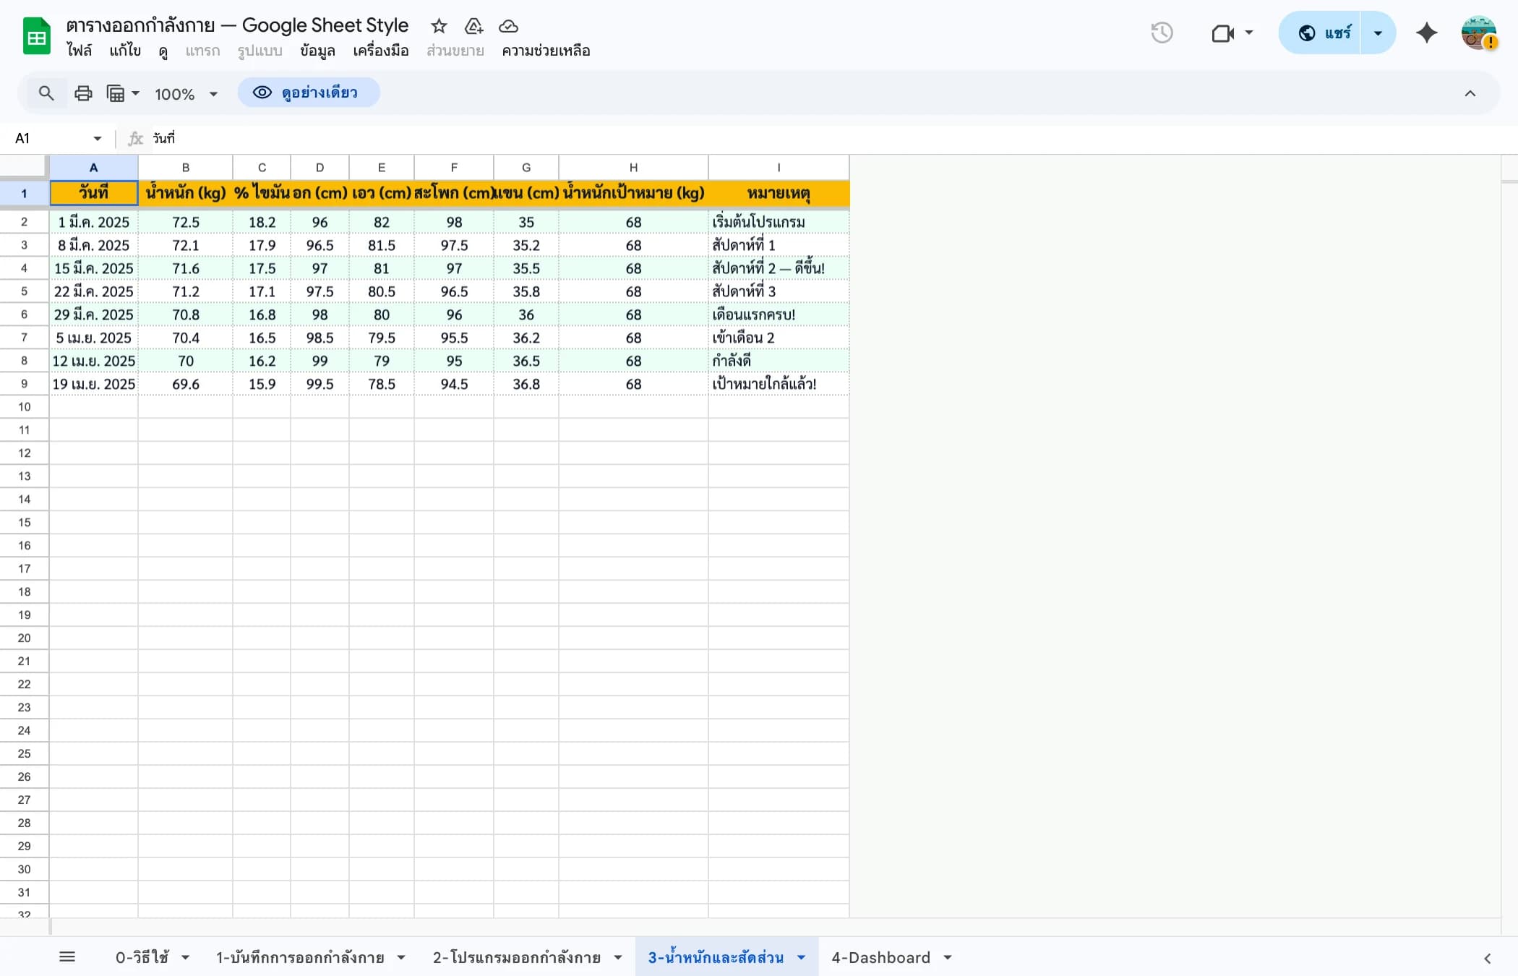Go to Sheets home via the green grid icon
The width and height of the screenshot is (1518, 976).
point(35,35)
